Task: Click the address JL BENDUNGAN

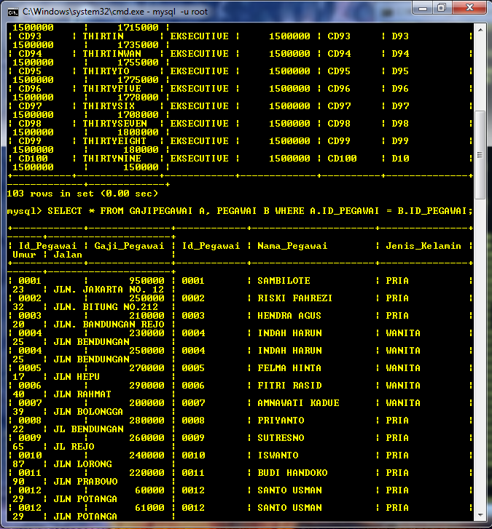Action: pyautogui.click(x=88, y=429)
